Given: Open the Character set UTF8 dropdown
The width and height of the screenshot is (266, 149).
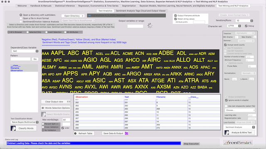Looking at the screenshot, I should [234, 26].
